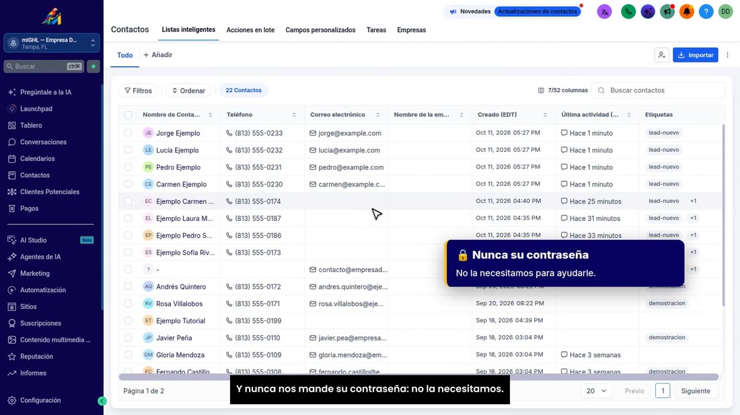Click page number 1 button
This screenshot has height=415, width=740.
tap(663, 391)
